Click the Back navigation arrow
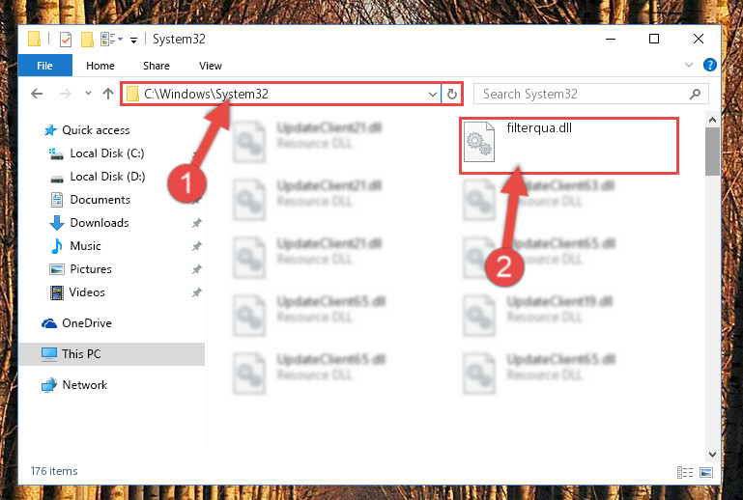Viewport: 743px width, 500px height. click(37, 94)
